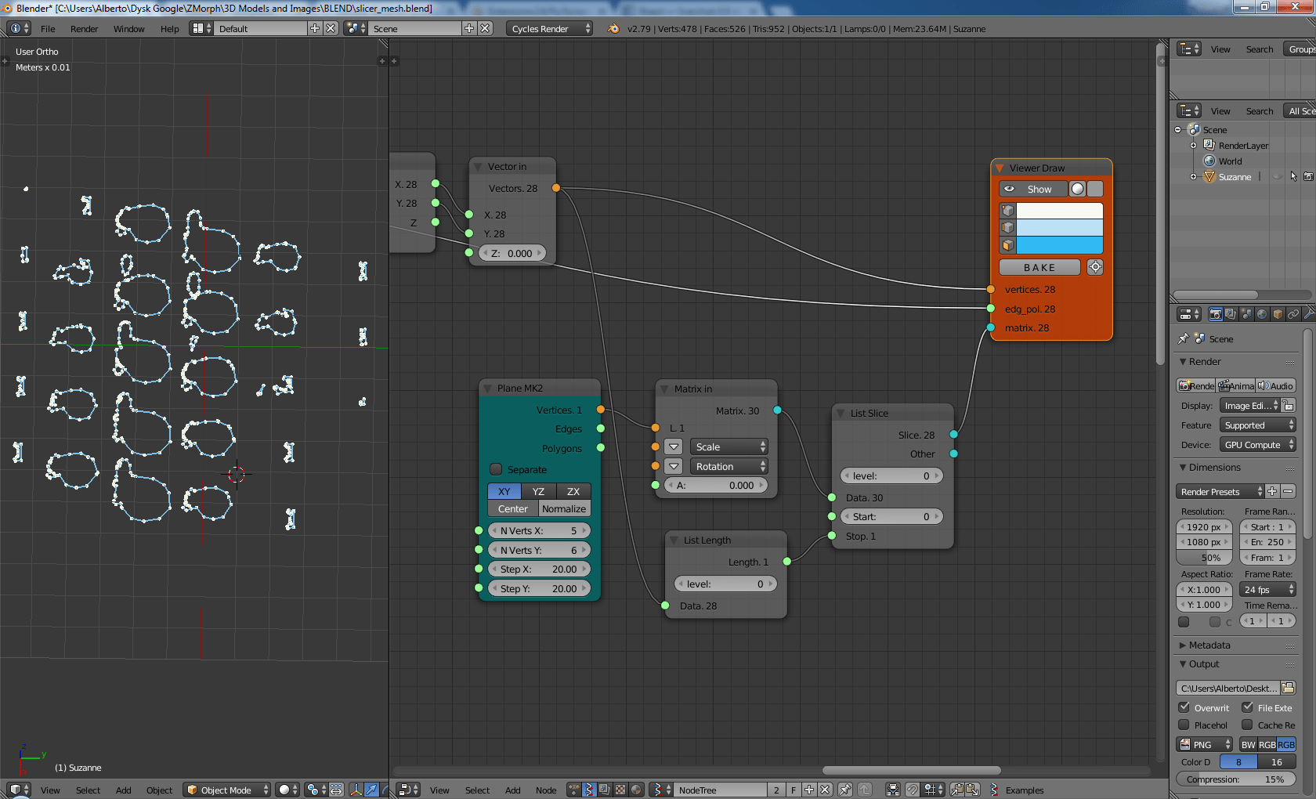The height and width of the screenshot is (799, 1316).
Task: Unlink the NodeTree with the X icon
Action: coord(825,790)
